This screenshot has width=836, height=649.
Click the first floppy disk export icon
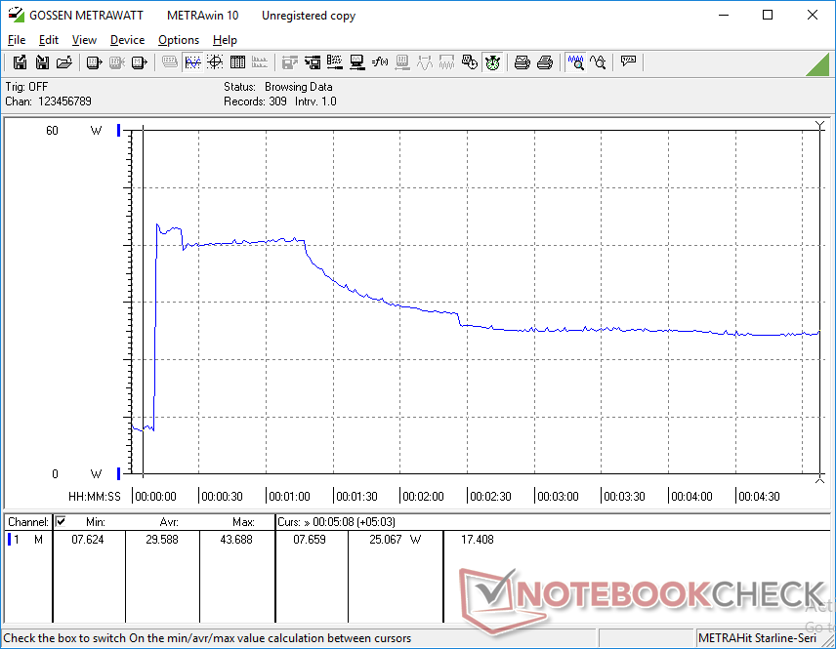(20, 62)
